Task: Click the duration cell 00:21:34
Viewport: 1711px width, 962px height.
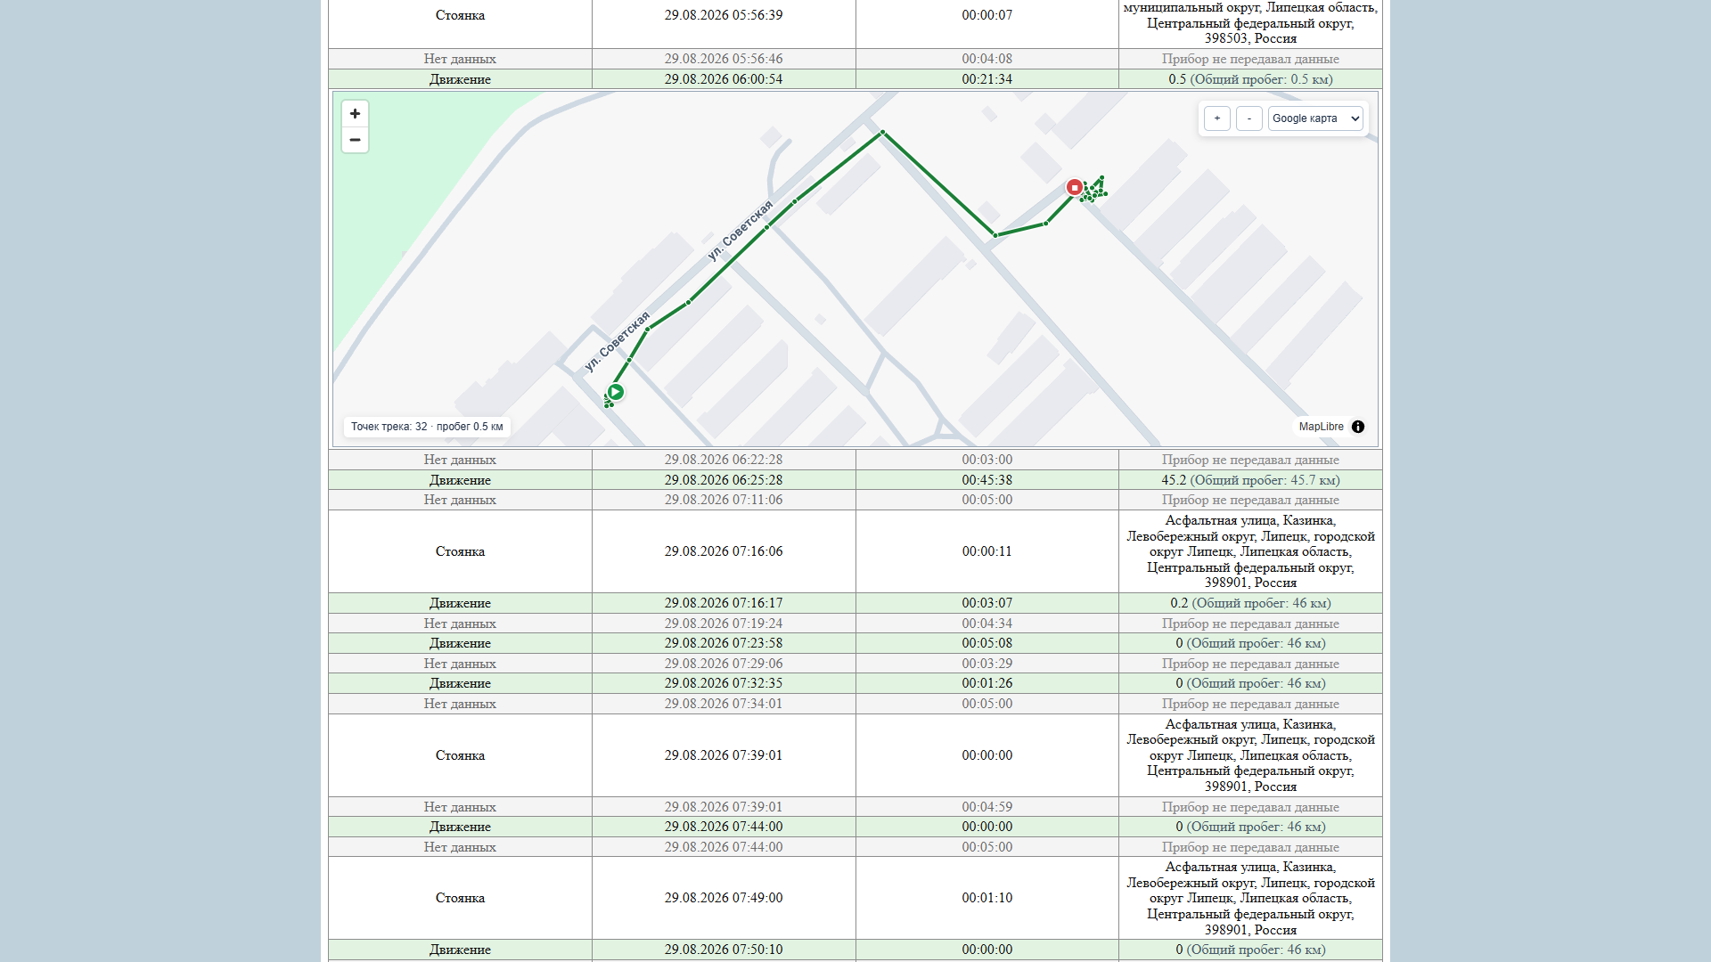Action: coord(987,79)
